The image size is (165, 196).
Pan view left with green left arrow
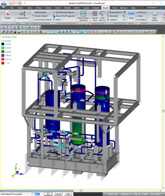pos(22,32)
